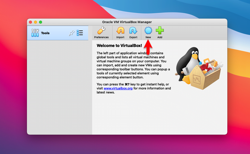Image resolution: width=250 pixels, height=154 pixels.
Task: Maximize VirtualBox Manager with the green button
Action: click(41, 22)
